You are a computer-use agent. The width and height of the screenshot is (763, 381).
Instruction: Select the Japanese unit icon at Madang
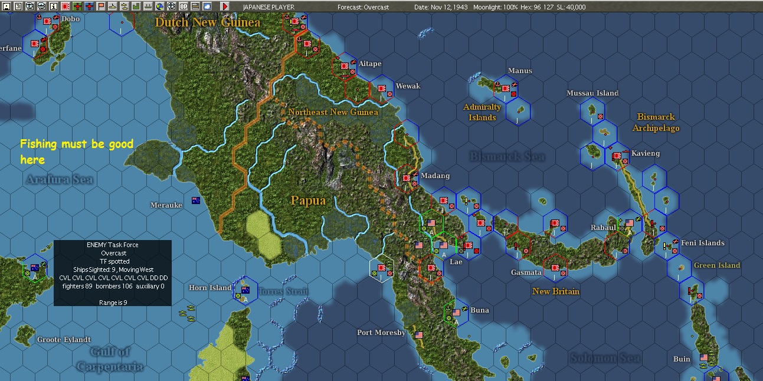pyautogui.click(x=407, y=177)
